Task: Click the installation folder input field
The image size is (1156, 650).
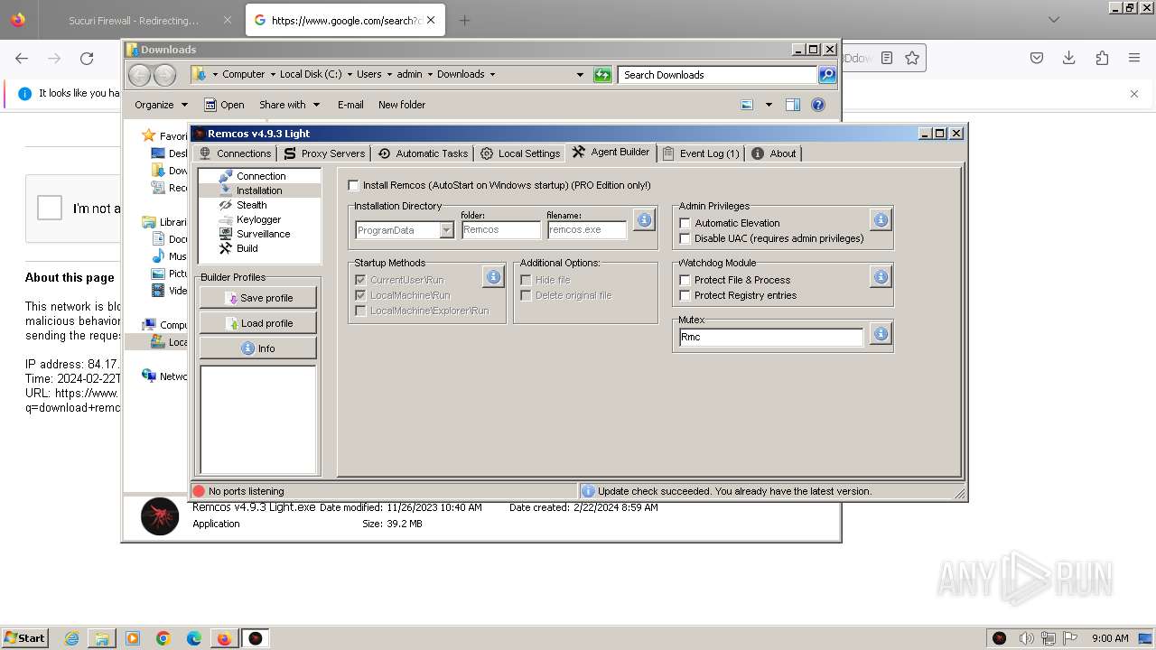Action: coord(501,230)
